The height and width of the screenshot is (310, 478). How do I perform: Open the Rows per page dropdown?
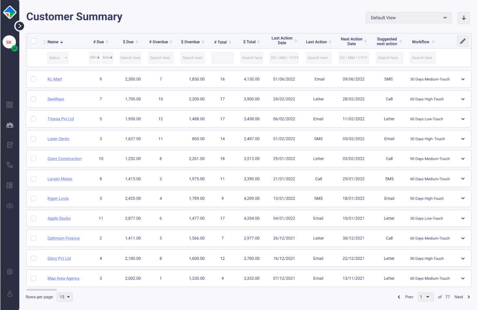click(64, 297)
